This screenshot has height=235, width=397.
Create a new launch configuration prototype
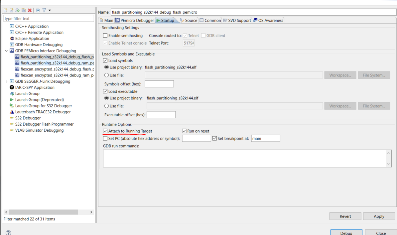[12, 10]
